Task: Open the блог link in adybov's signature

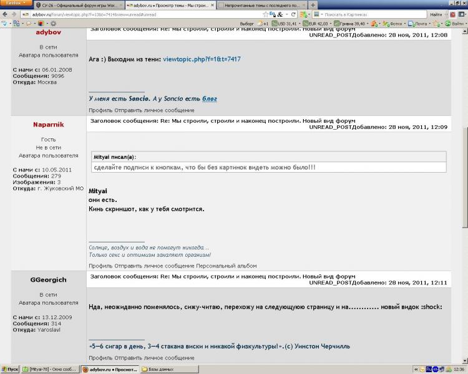Action: pyautogui.click(x=210, y=98)
